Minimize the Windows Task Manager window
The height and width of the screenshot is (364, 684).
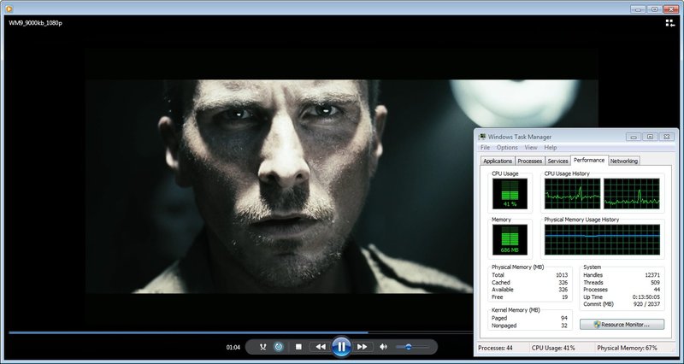click(x=634, y=137)
